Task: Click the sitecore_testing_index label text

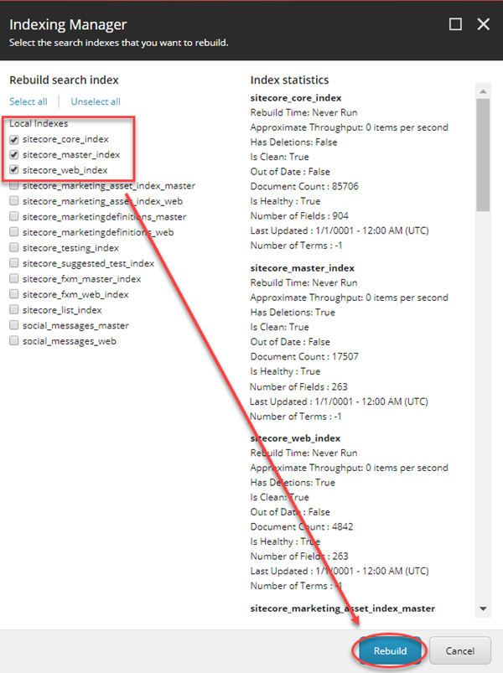Action: pos(70,248)
